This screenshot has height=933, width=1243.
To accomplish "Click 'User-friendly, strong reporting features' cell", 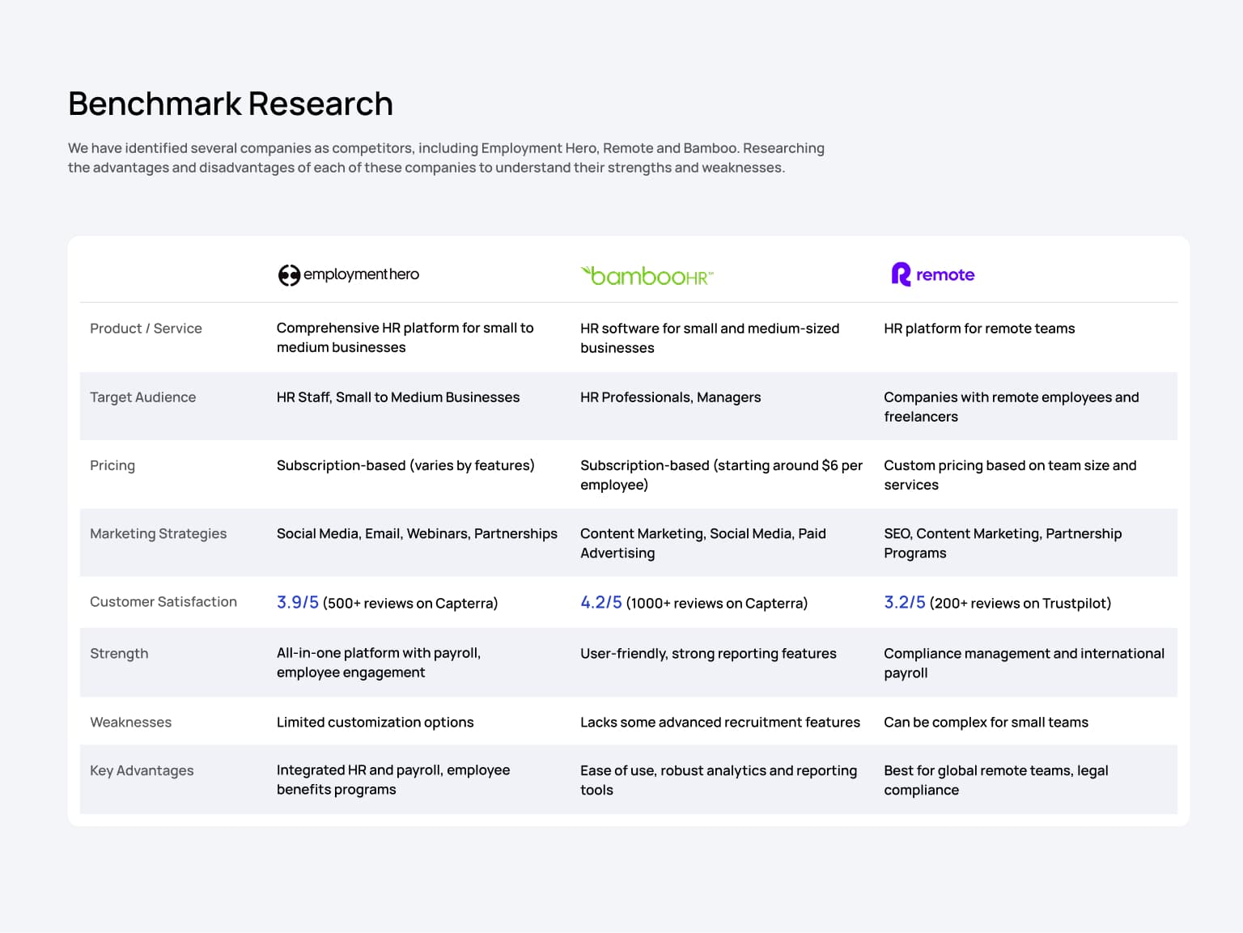I will coord(708,653).
